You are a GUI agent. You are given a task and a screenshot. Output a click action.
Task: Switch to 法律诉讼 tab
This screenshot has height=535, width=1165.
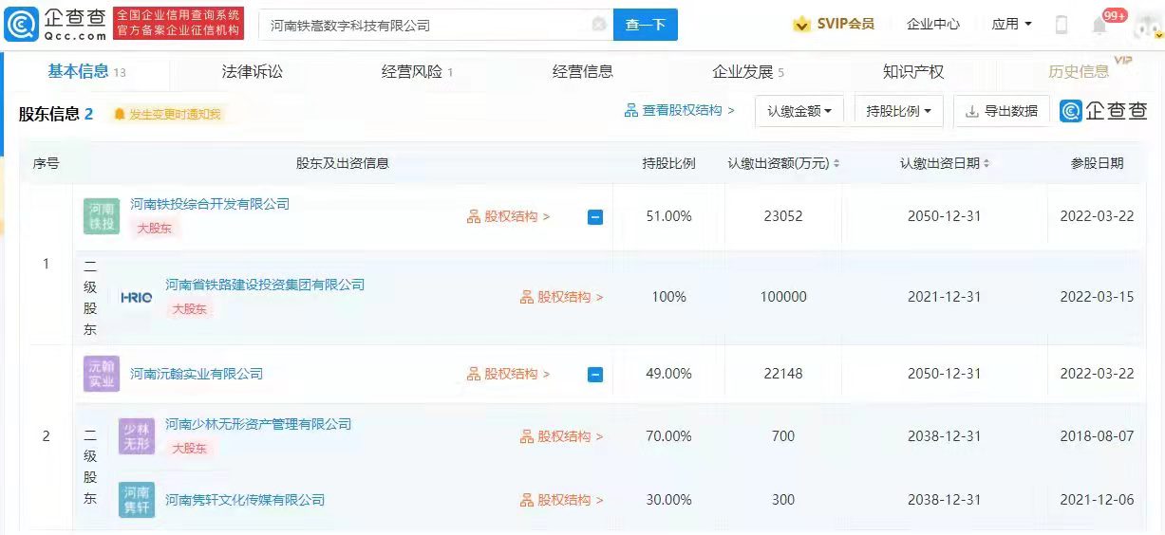[x=253, y=71]
